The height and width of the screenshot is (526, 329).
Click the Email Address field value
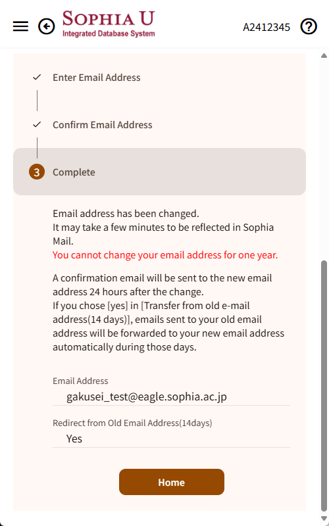point(171,397)
